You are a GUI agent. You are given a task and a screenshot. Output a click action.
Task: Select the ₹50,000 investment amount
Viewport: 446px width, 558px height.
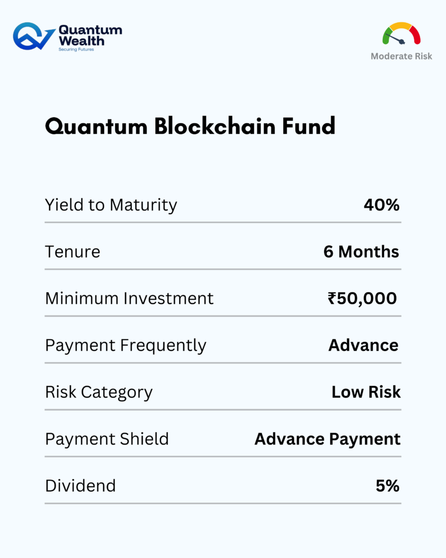[362, 299]
